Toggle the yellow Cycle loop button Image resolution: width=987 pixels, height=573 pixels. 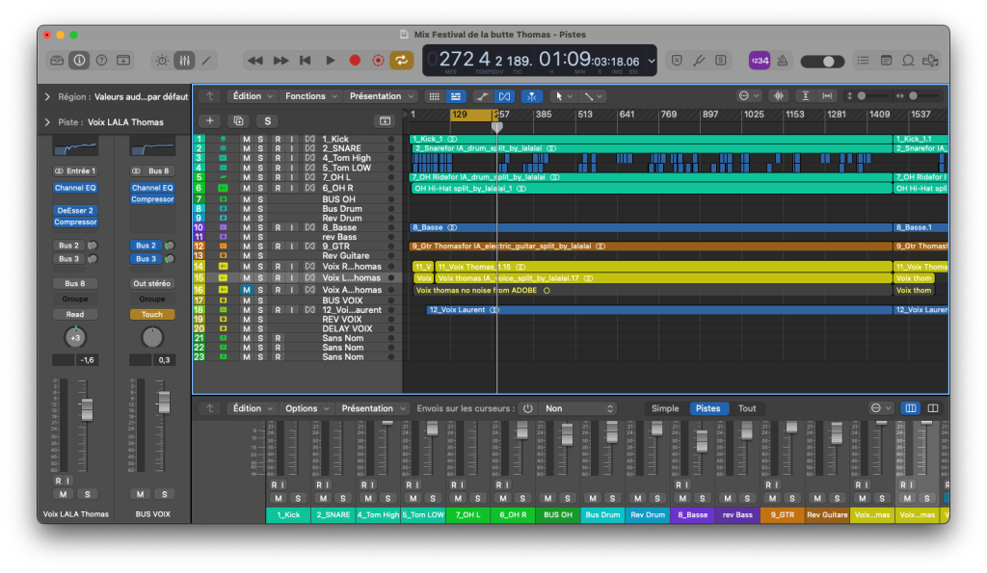click(x=402, y=60)
